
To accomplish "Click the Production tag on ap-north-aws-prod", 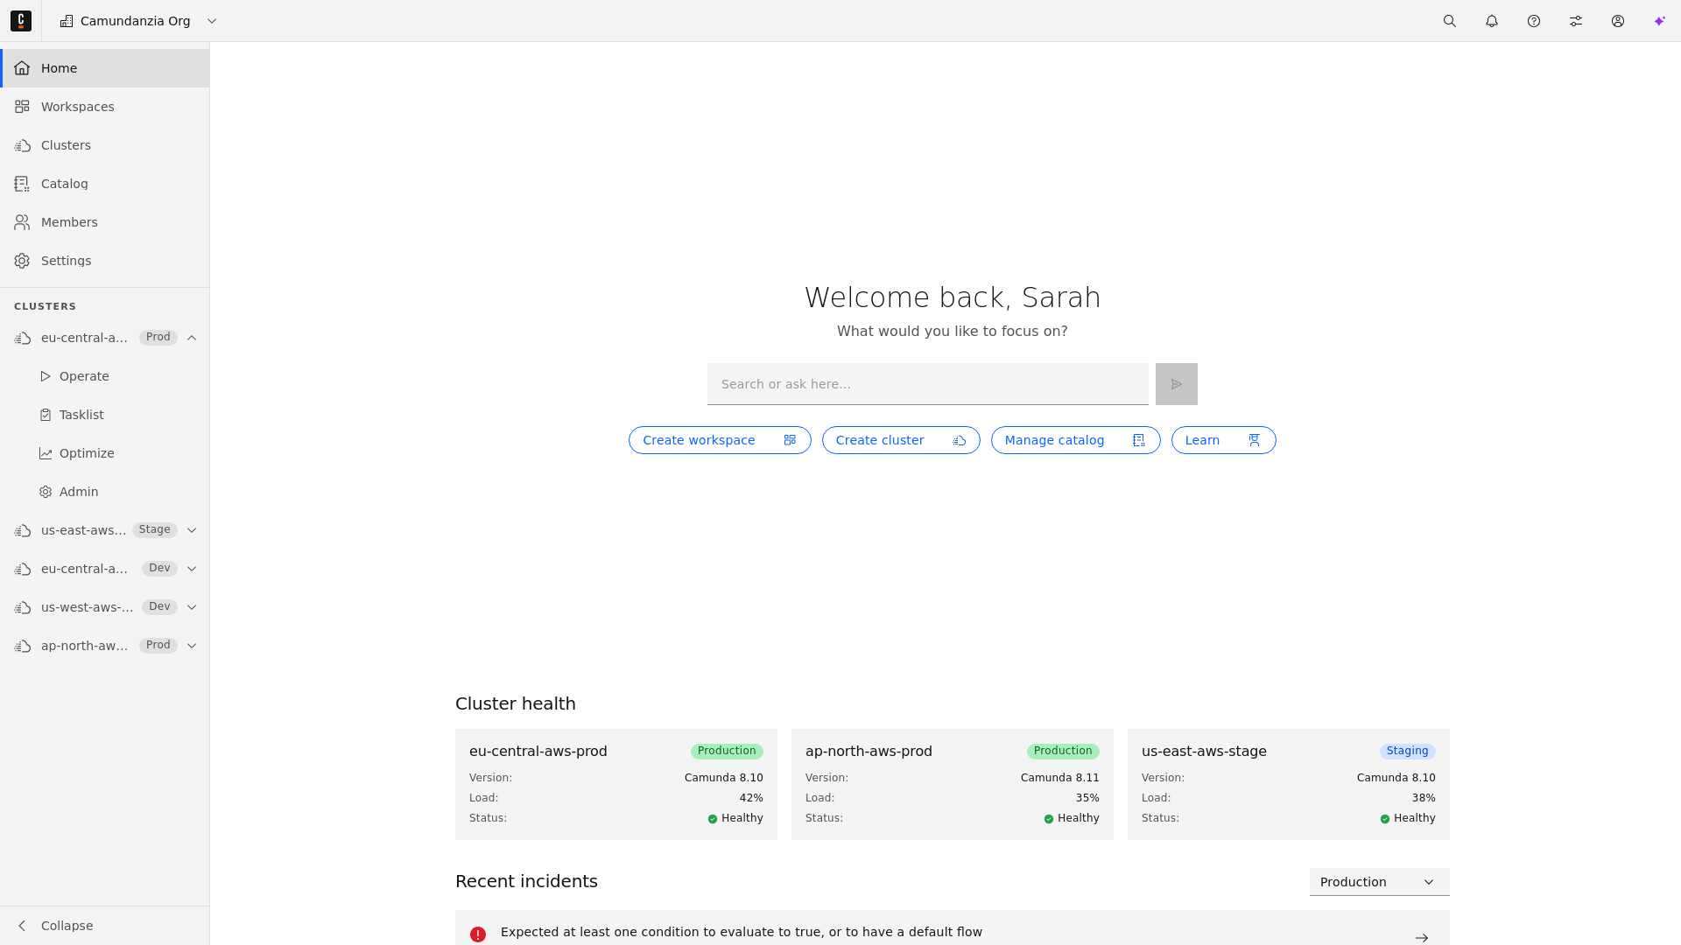I will point(1063,751).
